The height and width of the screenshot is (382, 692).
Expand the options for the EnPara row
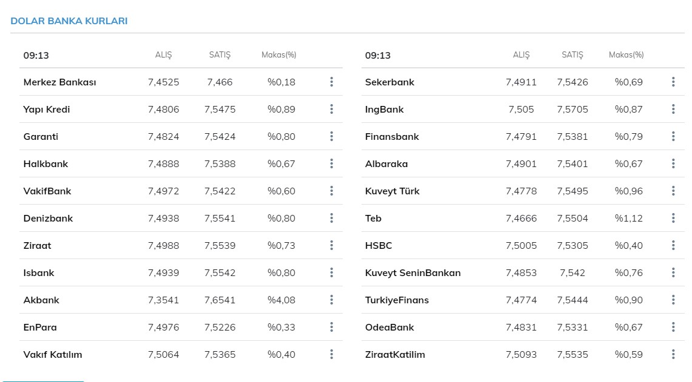[331, 327]
